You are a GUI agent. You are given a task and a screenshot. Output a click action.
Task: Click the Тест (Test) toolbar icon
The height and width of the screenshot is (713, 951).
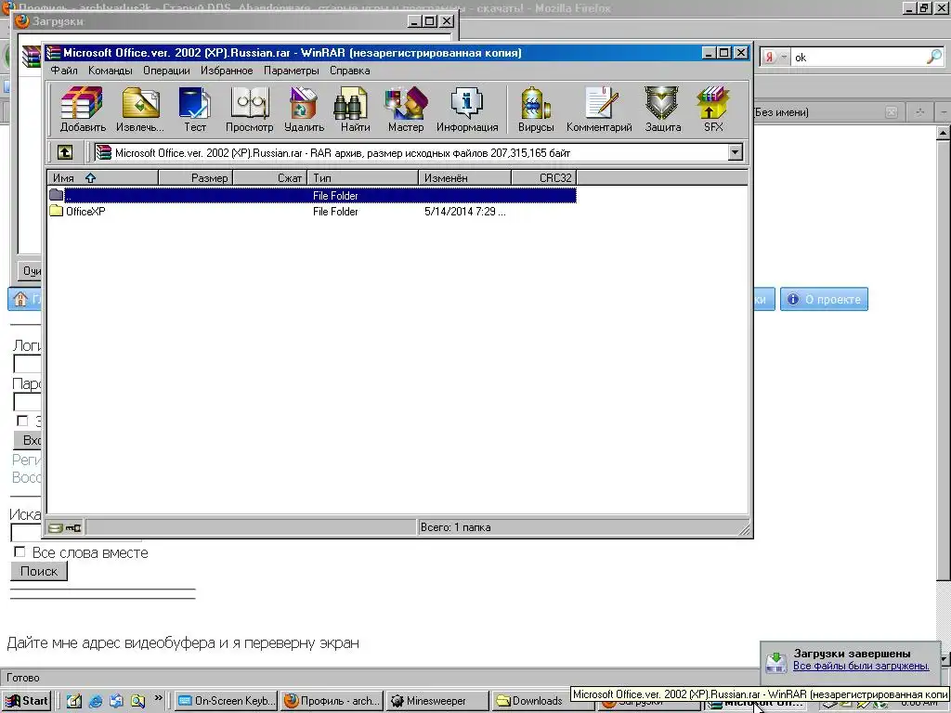click(195, 110)
